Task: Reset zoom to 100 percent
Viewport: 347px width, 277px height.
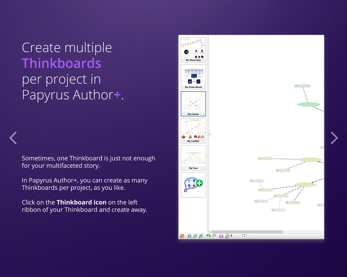Action: (189, 236)
